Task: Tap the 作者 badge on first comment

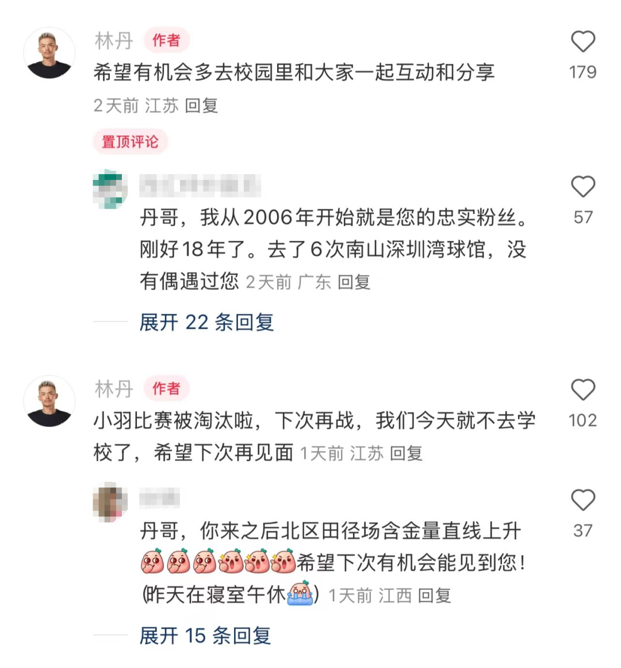Action: 166,40
